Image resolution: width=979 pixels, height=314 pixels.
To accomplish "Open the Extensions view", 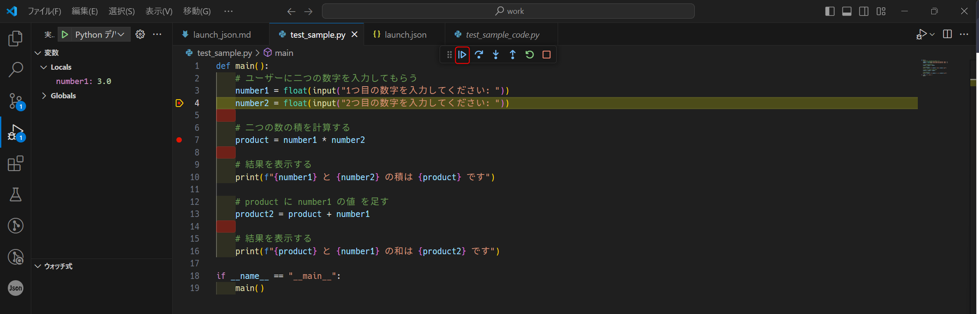I will coord(16,164).
